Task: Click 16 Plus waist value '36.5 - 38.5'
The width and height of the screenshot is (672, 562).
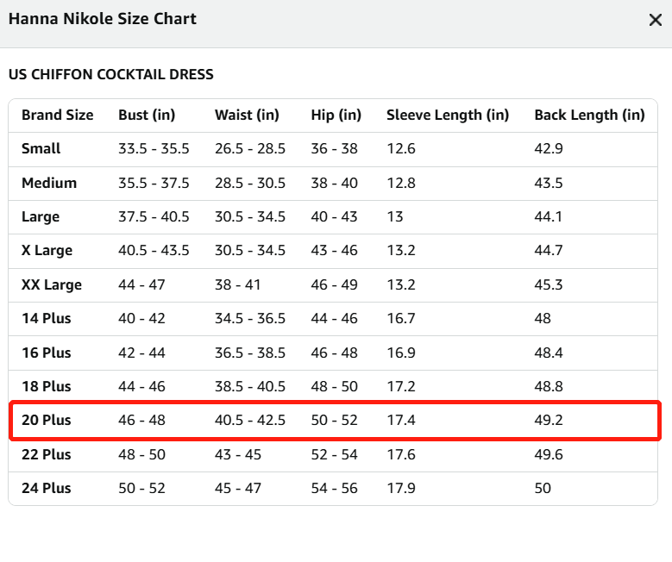Action: tap(250, 353)
